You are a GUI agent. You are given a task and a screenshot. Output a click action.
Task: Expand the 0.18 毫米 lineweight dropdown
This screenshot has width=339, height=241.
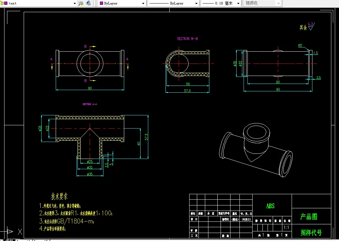tap(238, 3)
